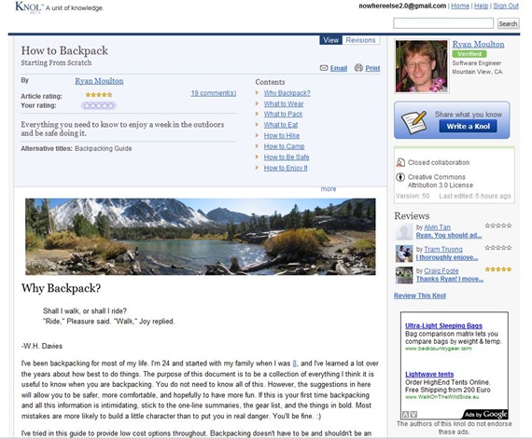Open Ryan Moulton's profile photo
The width and height of the screenshot is (532, 439).
click(x=422, y=66)
